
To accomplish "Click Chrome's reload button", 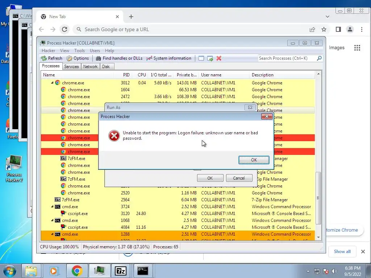I will coord(64,29).
